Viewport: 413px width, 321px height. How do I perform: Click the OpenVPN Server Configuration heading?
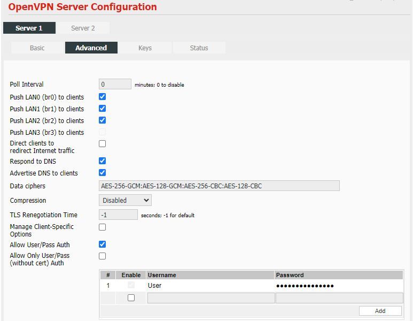(82, 6)
